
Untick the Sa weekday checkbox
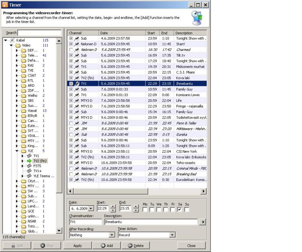(x=180, y=209)
